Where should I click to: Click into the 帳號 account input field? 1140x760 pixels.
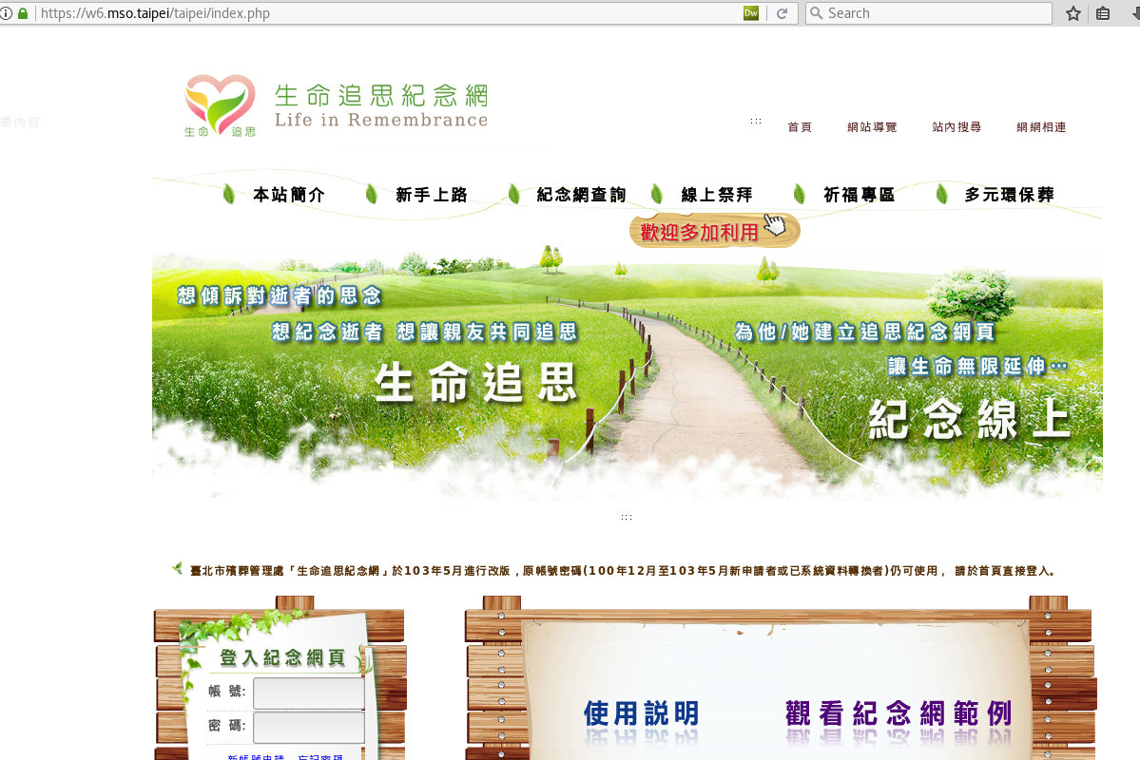[309, 693]
